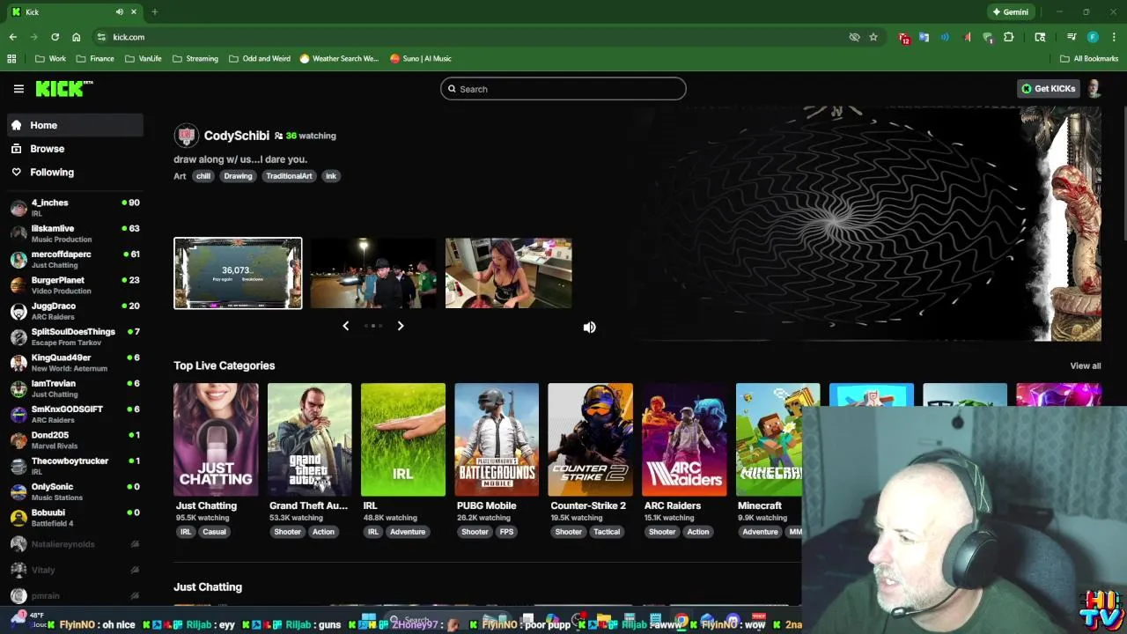Open the Google Translate extension icon
The width and height of the screenshot is (1127, 634).
click(924, 37)
